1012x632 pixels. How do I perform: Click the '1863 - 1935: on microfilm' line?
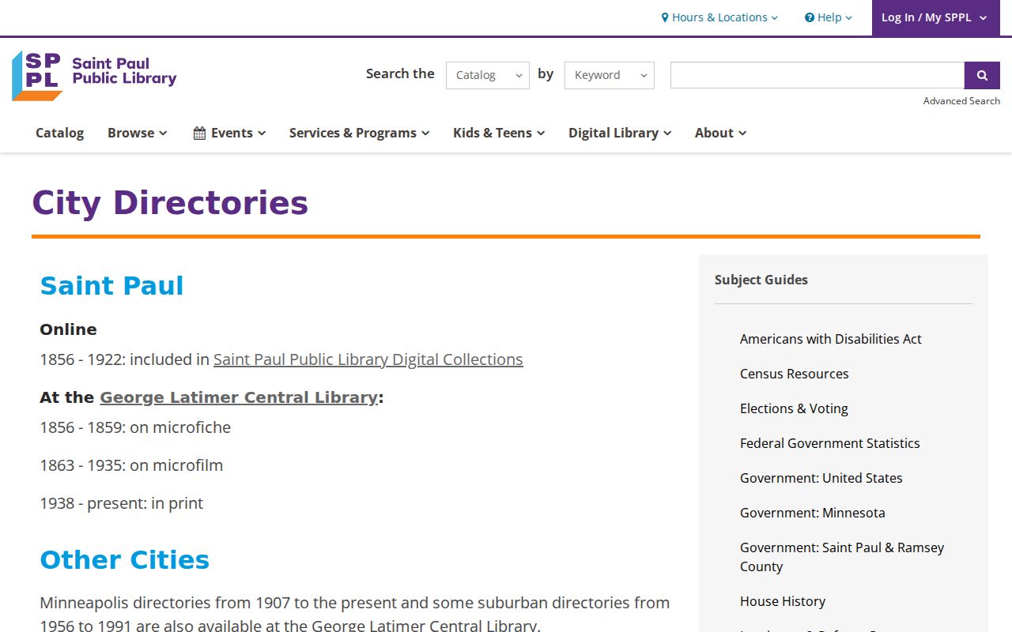pyautogui.click(x=131, y=465)
